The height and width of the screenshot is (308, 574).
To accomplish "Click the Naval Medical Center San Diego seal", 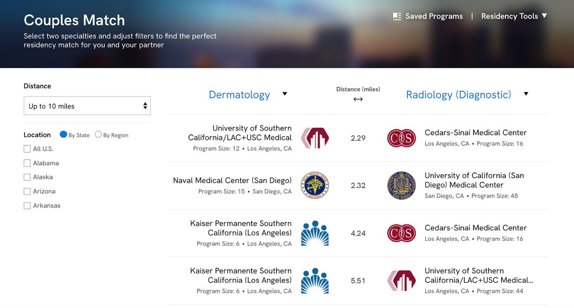I will click(x=315, y=186).
